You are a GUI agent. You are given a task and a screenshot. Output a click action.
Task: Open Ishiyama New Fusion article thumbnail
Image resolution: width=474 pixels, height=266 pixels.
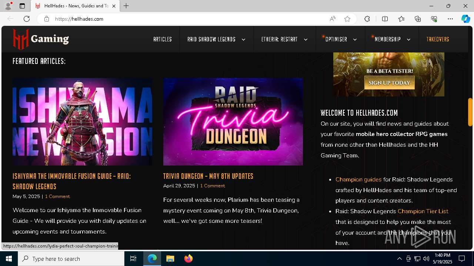click(82, 122)
